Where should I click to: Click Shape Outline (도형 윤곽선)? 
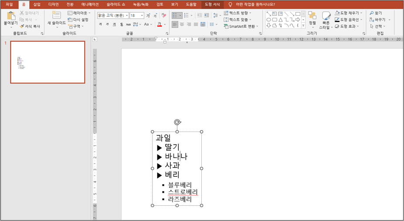tap(349, 20)
